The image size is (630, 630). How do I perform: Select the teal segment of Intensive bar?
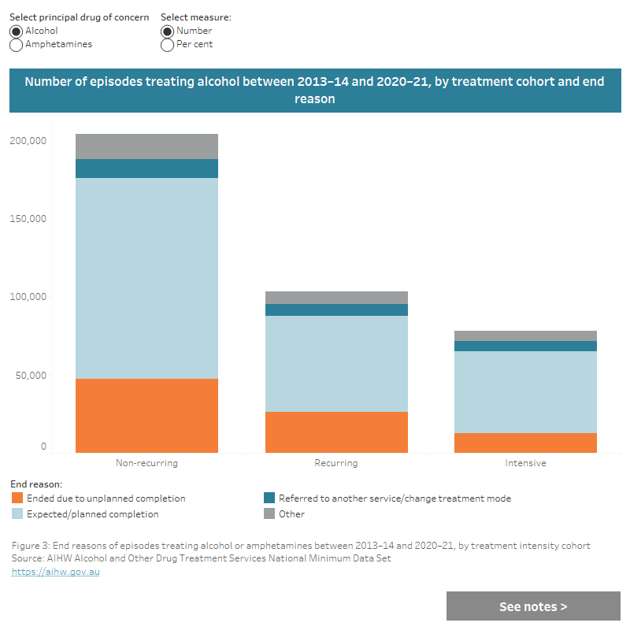[525, 344]
